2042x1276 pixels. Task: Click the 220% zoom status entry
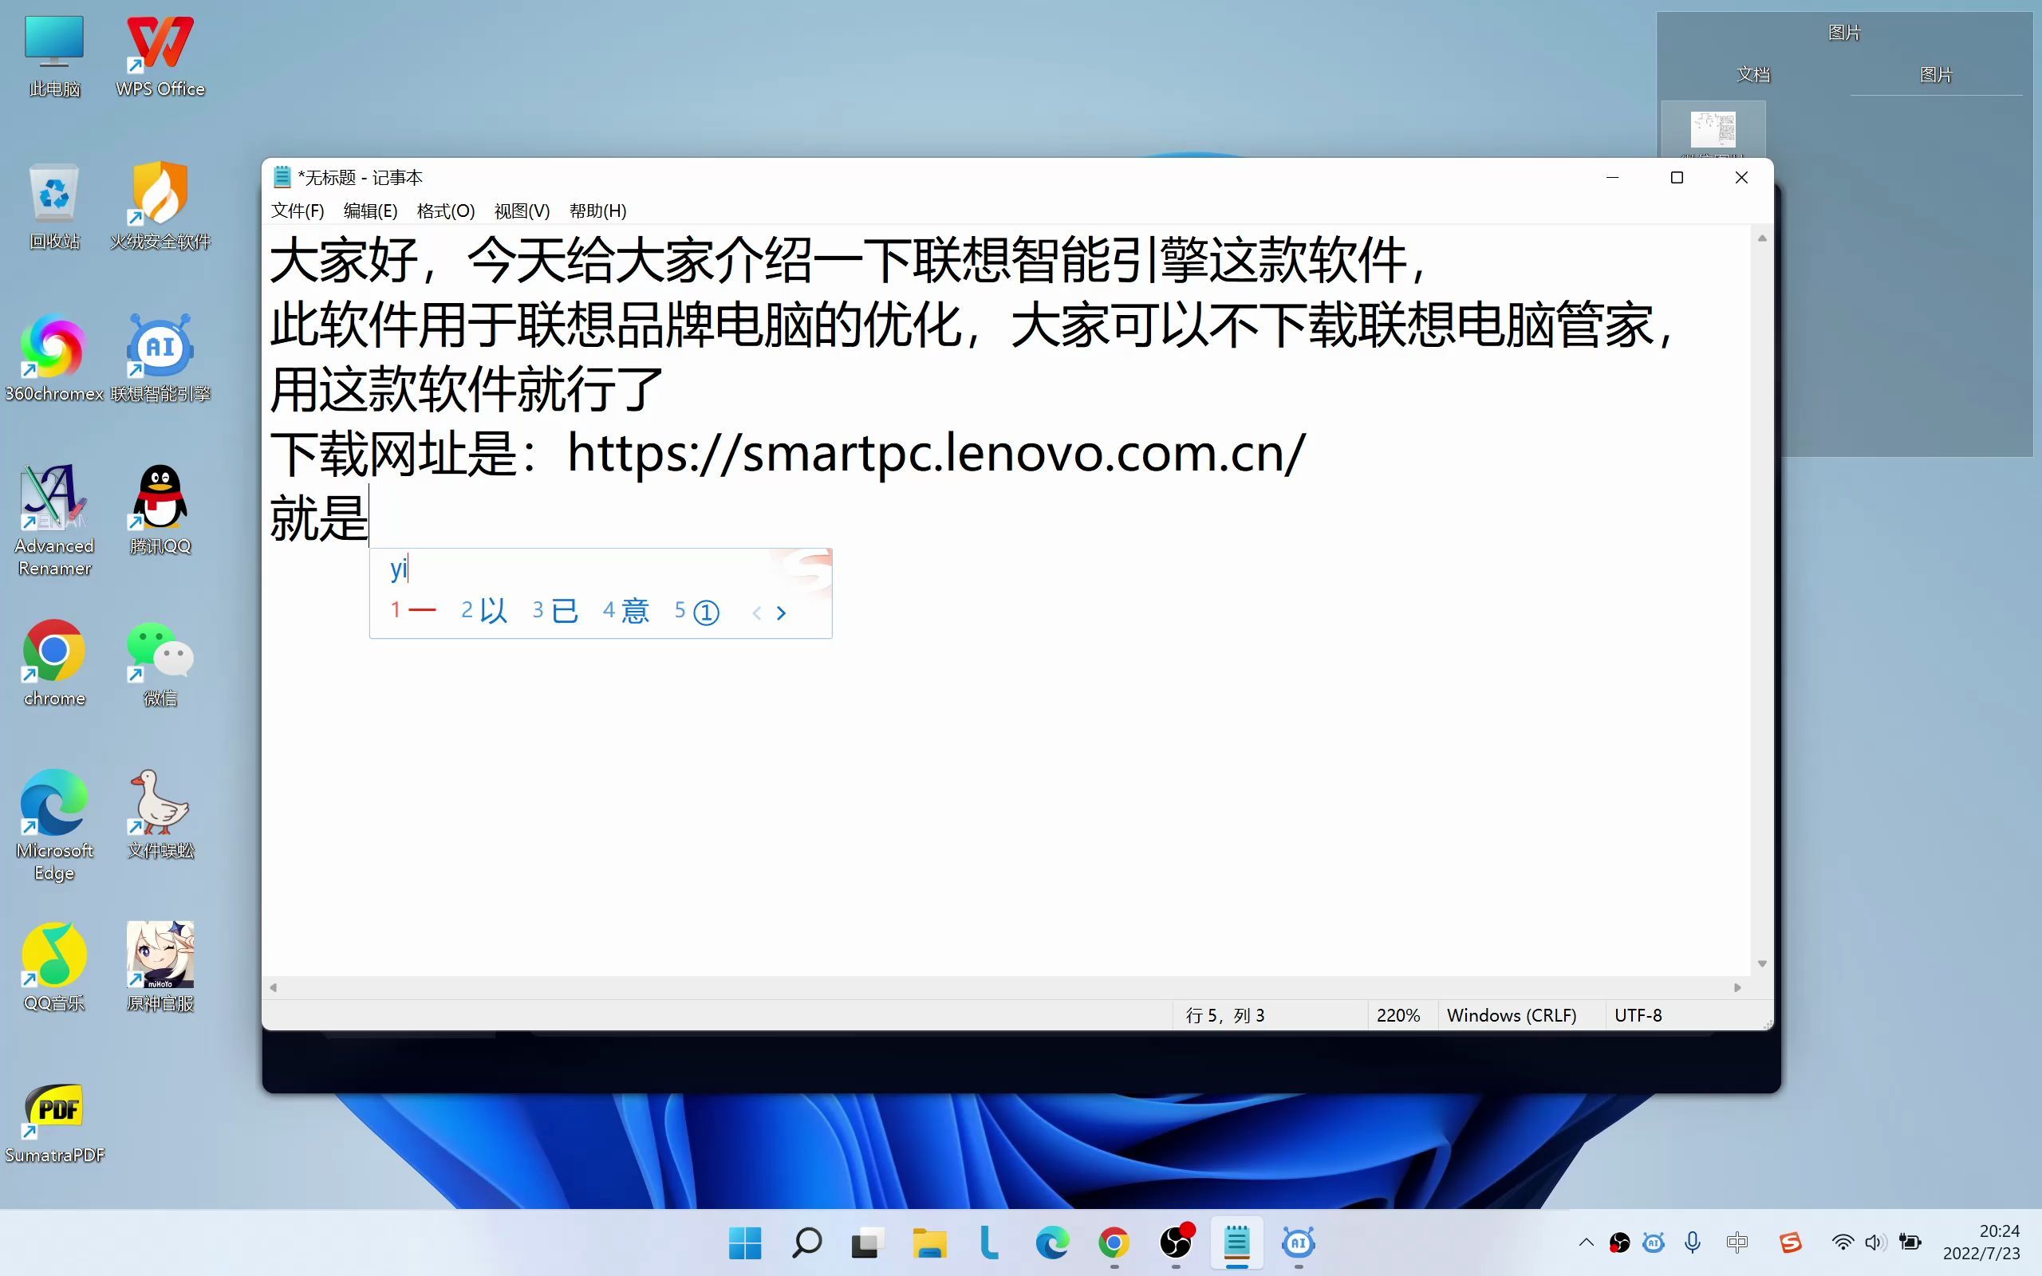[x=1398, y=1015]
